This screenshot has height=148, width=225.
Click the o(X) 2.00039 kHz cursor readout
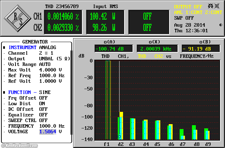156,48
